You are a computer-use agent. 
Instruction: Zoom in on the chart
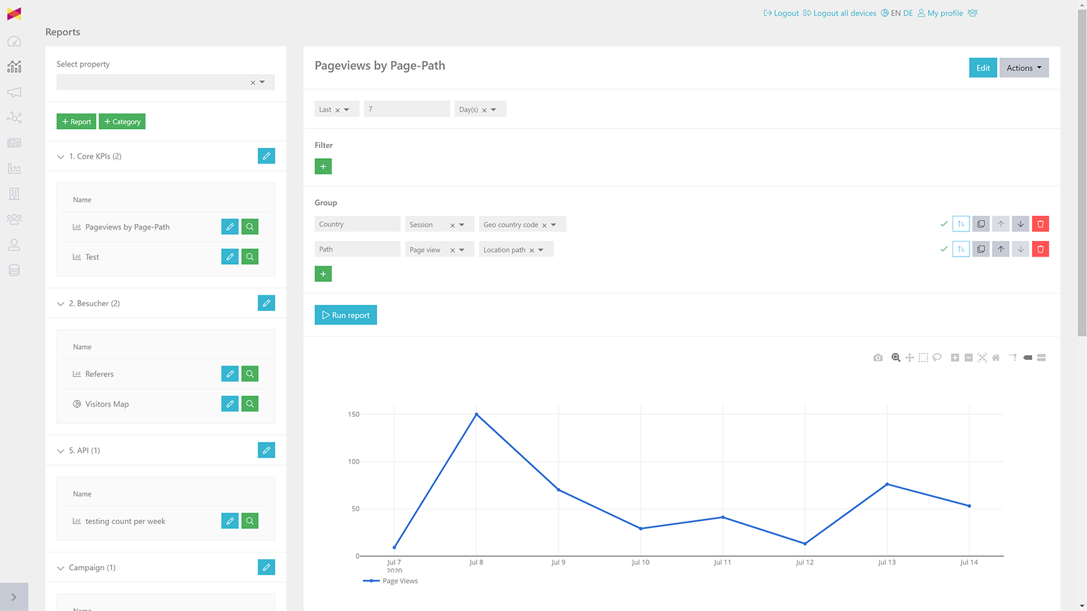[x=955, y=358]
